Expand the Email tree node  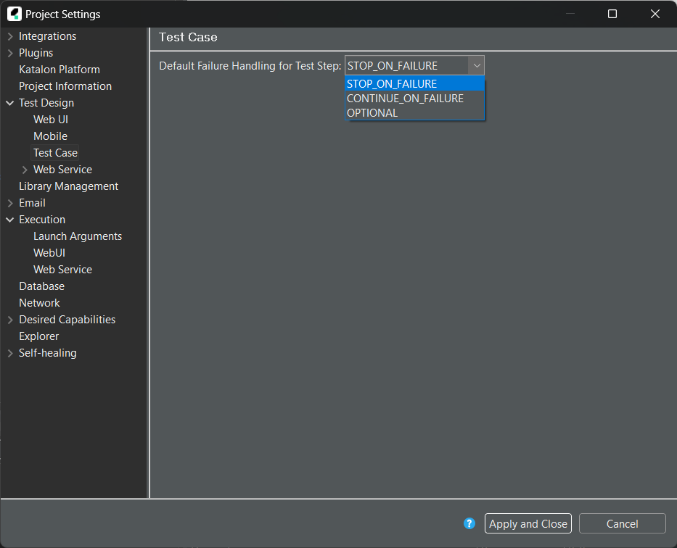(10, 203)
